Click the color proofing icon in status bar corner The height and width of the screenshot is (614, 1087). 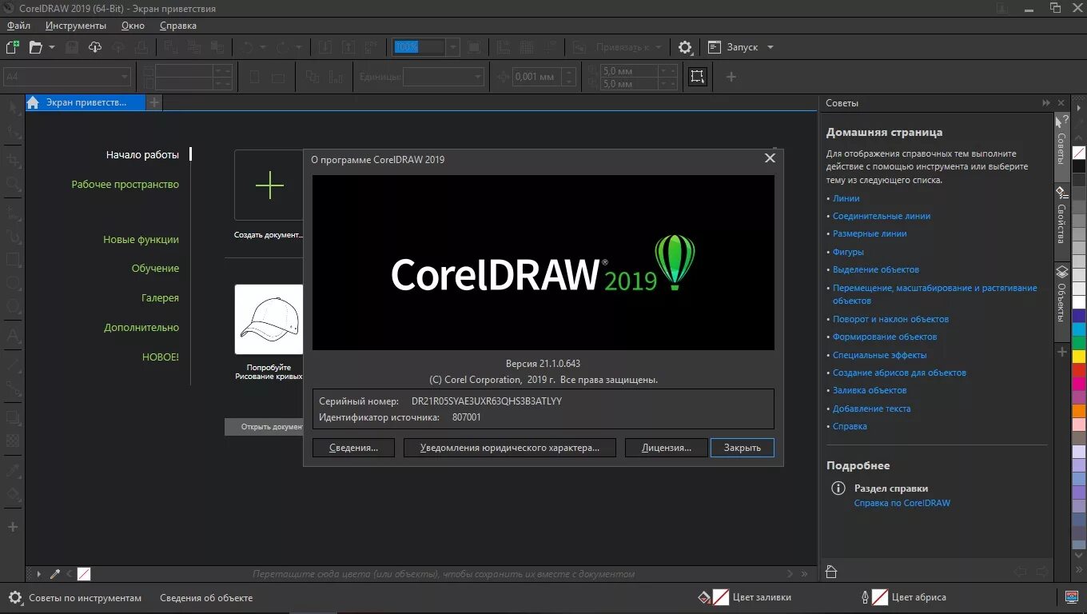pyautogui.click(x=1073, y=597)
